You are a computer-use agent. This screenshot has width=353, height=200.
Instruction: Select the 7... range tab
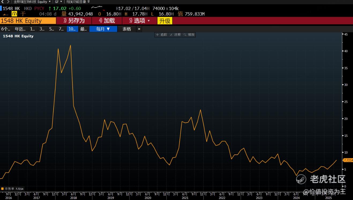click(x=61, y=29)
